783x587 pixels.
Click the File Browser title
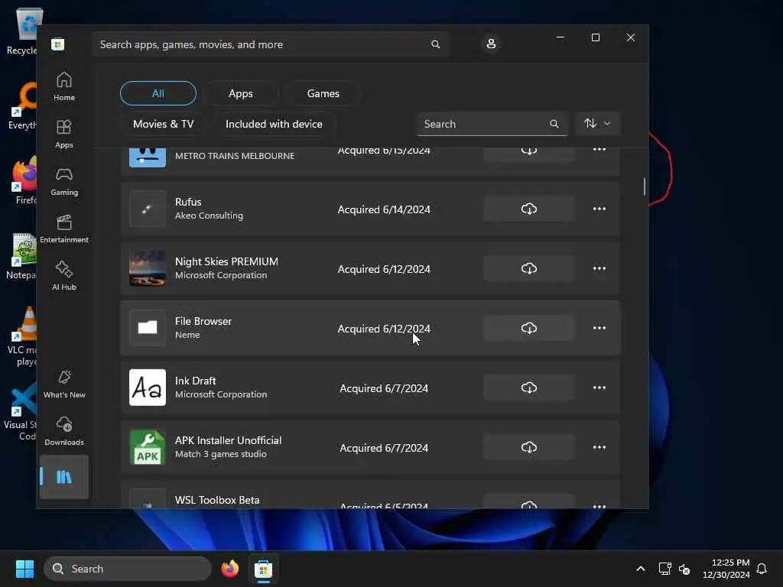[203, 321]
